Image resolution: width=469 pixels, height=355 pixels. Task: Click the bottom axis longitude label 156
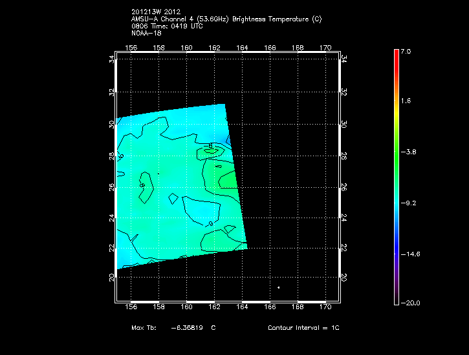(131, 309)
